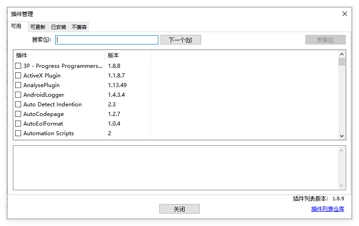Select the AndroidLogger checkbox
Image resolution: width=359 pixels, height=226 pixels.
[18, 94]
